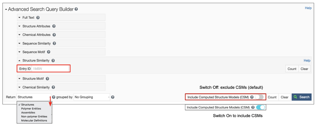317x126 pixels.
Task: Open the Return Structures dropdown
Action: point(34,97)
